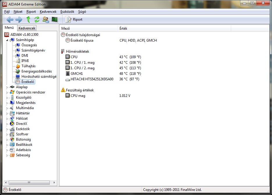Switch to the Menü tab
This screenshot has height=195, width=272.
pyautogui.click(x=9, y=28)
